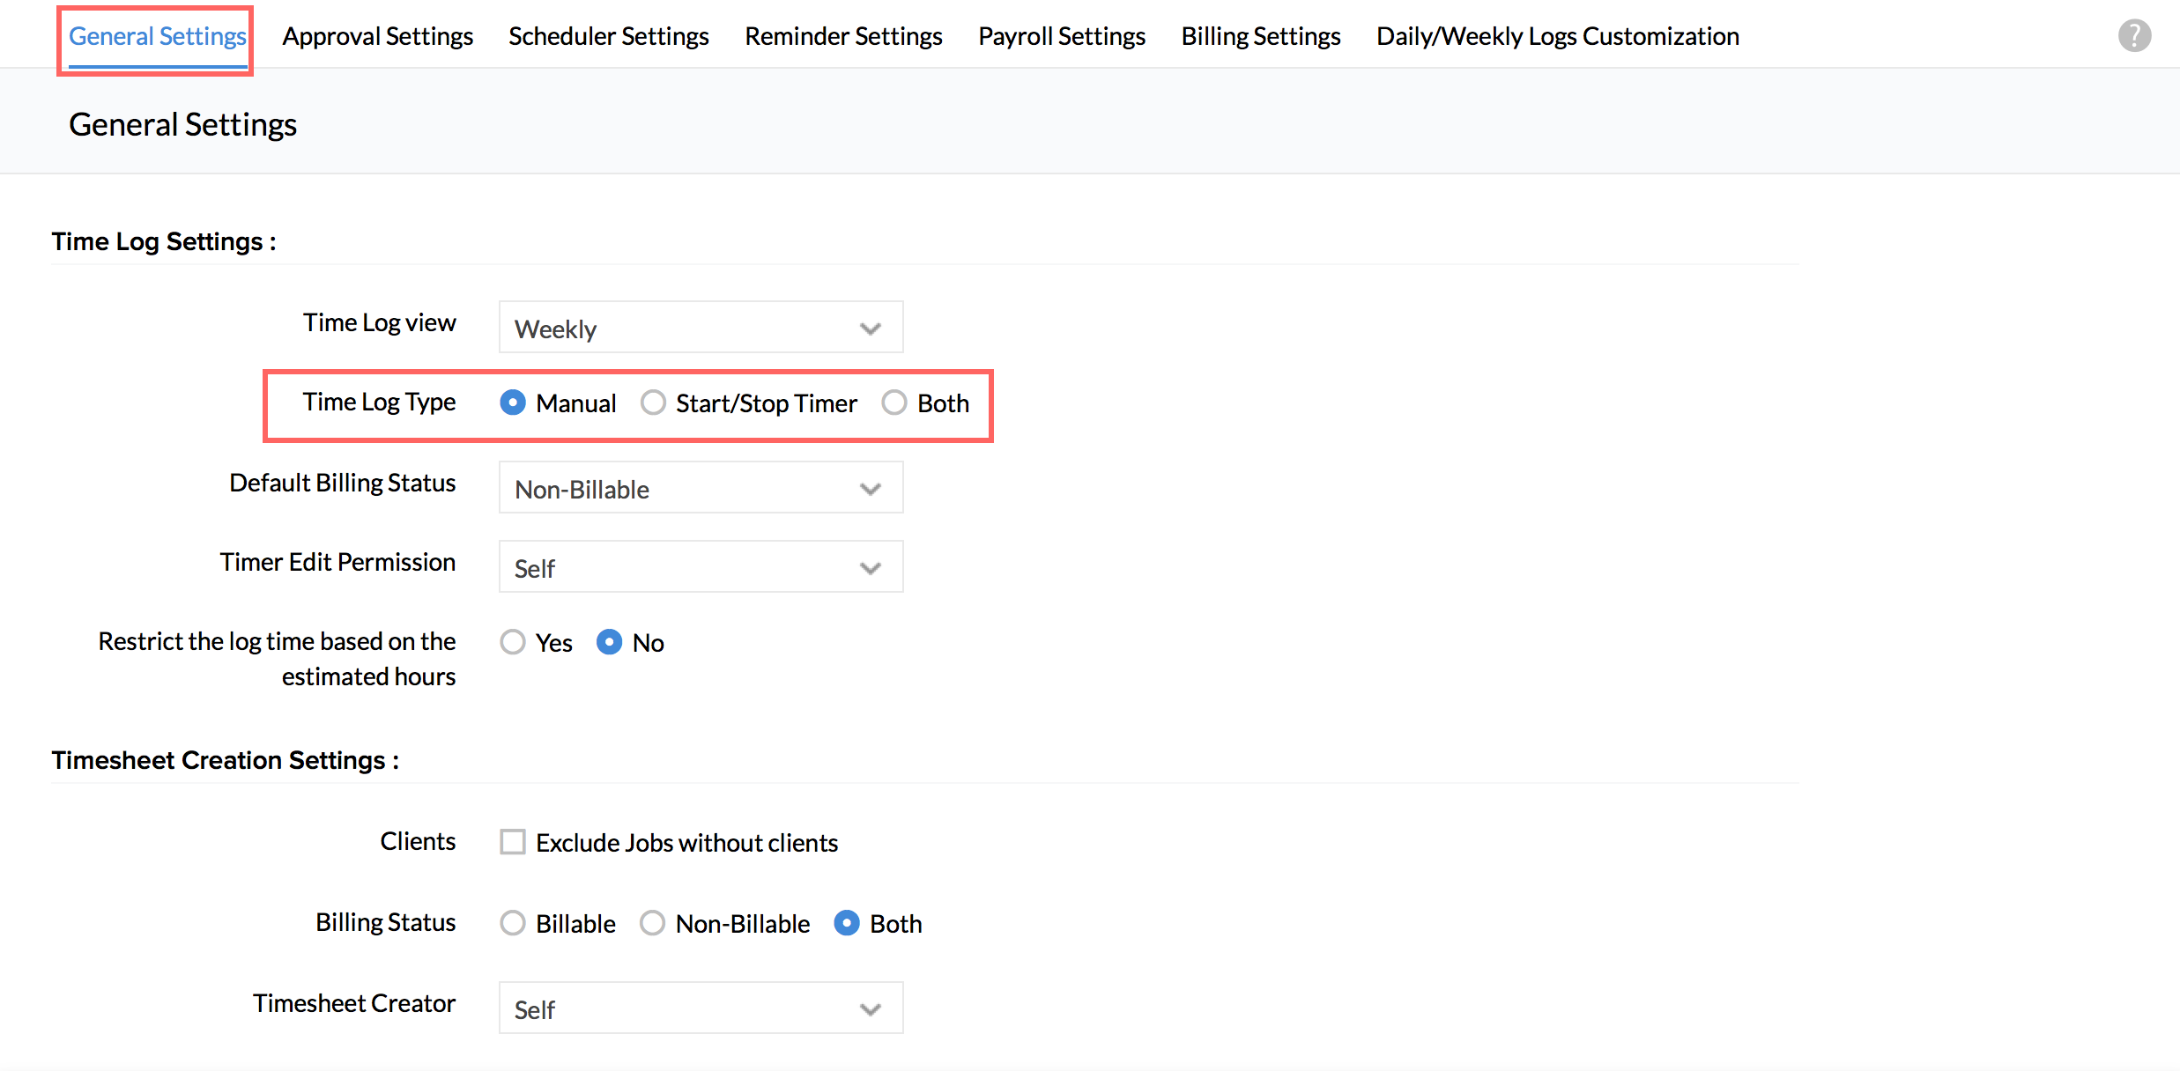Open the Approval Settings tab
2180x1071 pixels.
pos(377,36)
